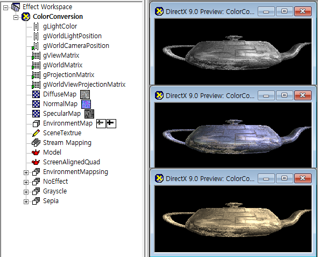This screenshot has width=318, height=257.
Task: Click the middle preview window title icon
Action: click(159, 95)
